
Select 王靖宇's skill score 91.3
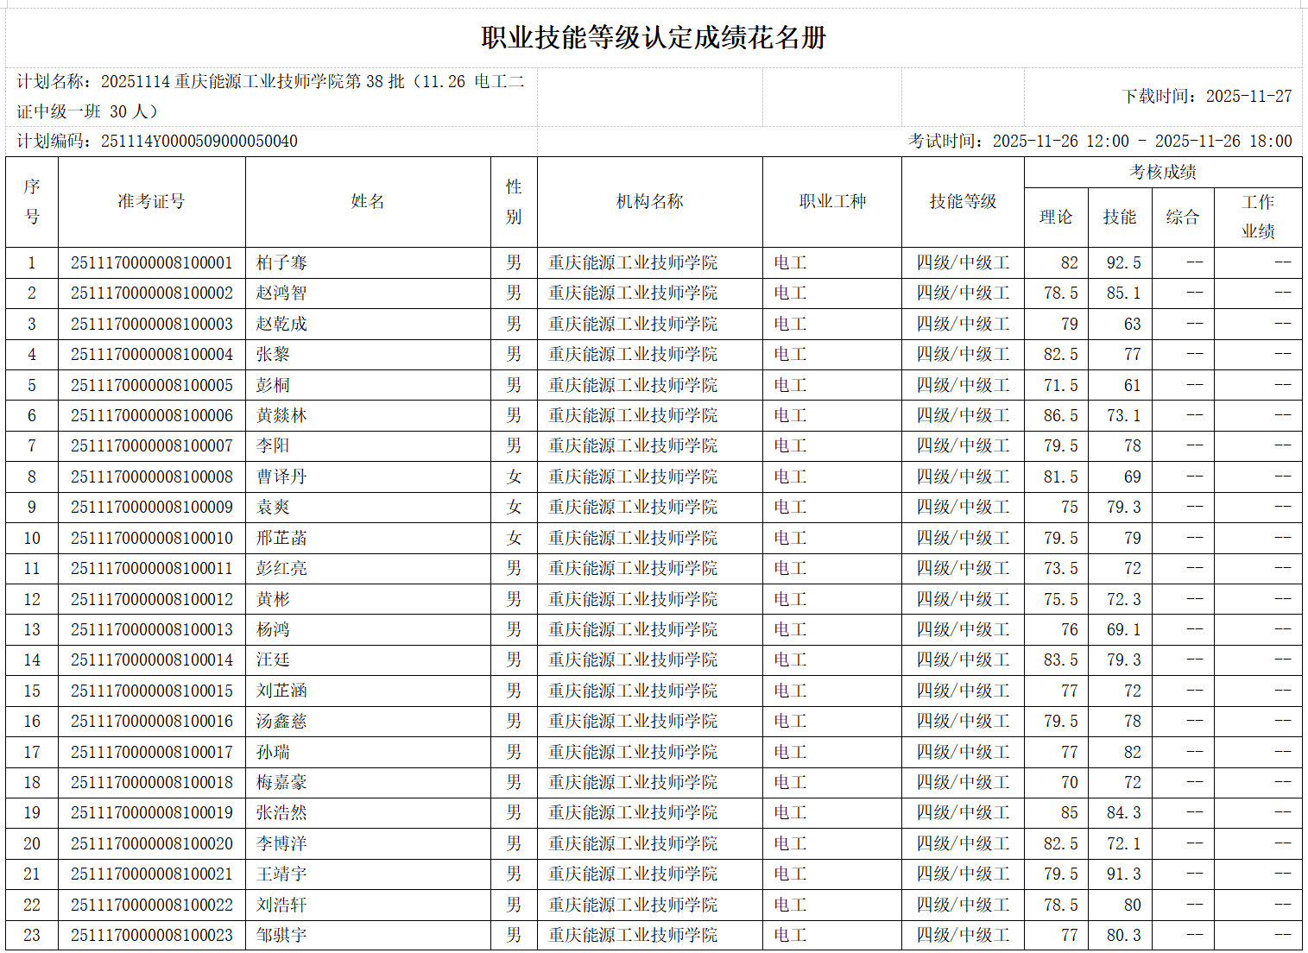point(1123,874)
